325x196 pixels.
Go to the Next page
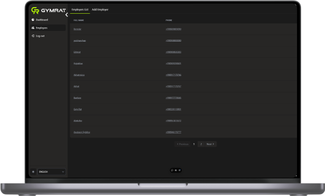(x=210, y=144)
